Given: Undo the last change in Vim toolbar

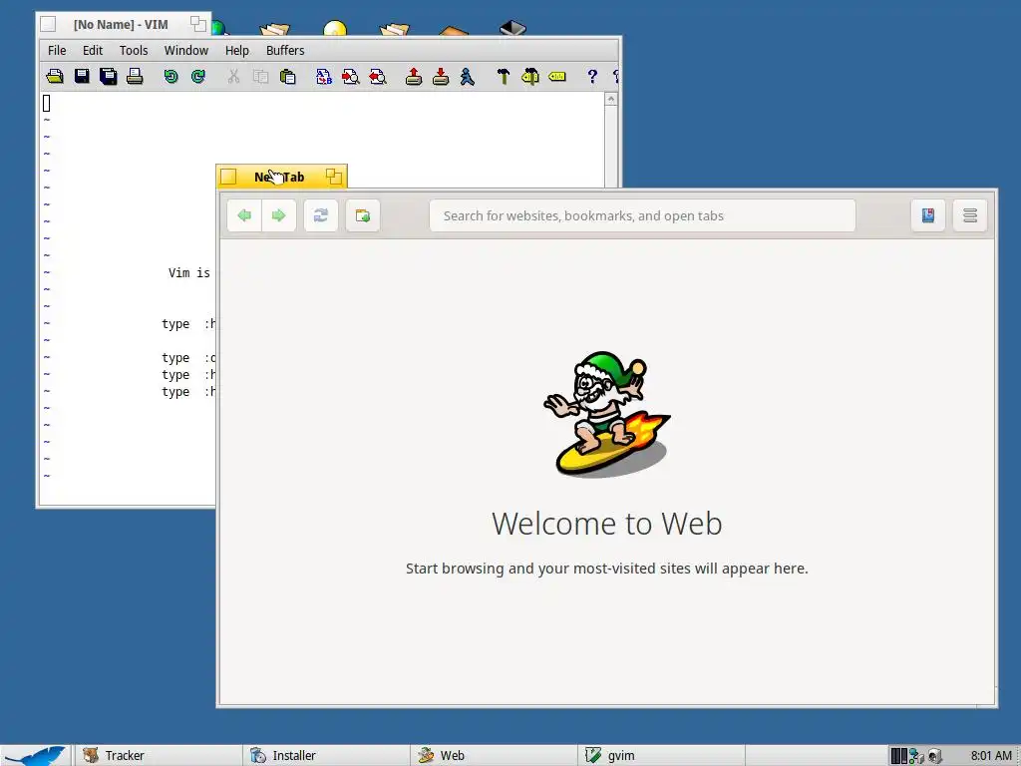Looking at the screenshot, I should click(x=170, y=77).
